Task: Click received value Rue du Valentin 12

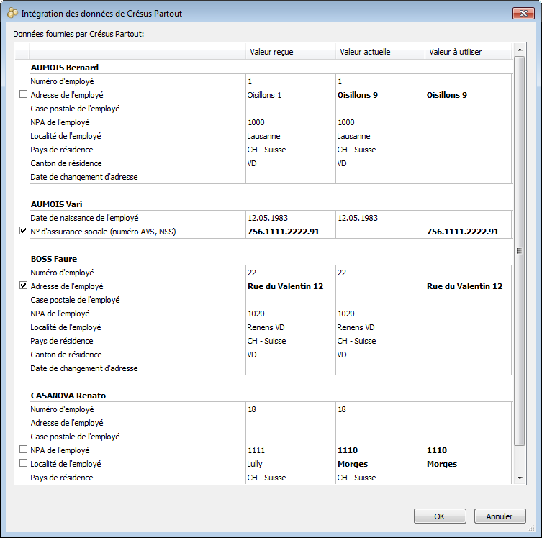Action: (286, 286)
